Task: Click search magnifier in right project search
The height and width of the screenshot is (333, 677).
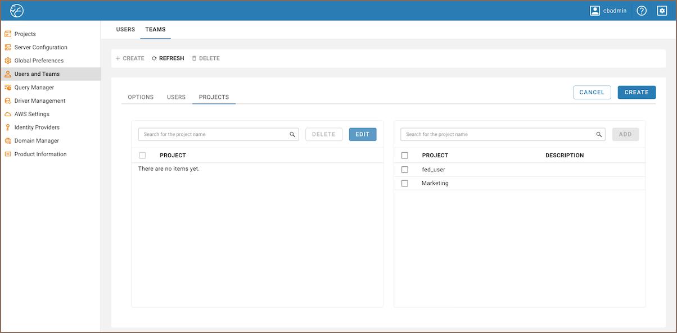Action: click(599, 135)
